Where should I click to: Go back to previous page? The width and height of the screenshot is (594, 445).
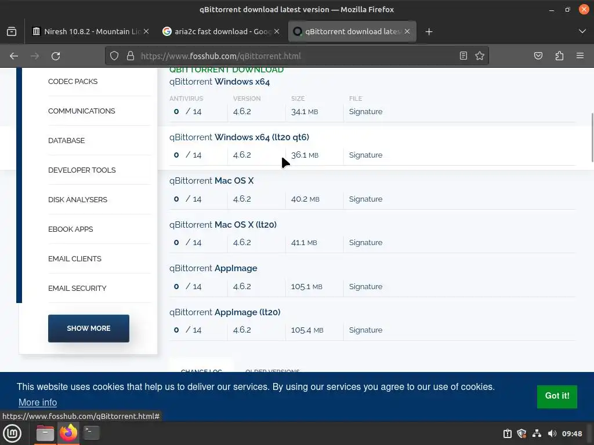[14, 56]
